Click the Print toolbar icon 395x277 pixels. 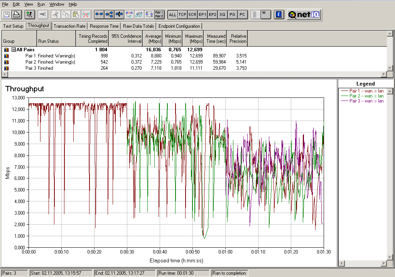16,15
